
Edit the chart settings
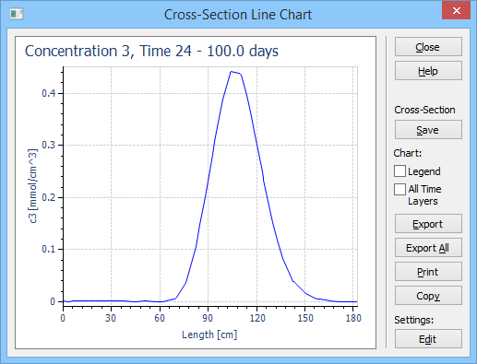[x=428, y=339]
